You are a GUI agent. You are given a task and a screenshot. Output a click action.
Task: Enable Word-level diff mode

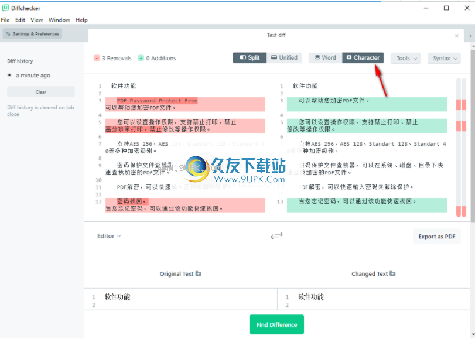point(325,58)
